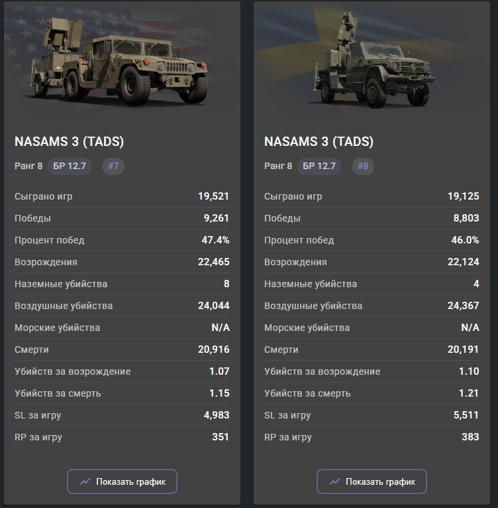This screenshot has height=508, width=498.
Task: Click the chart icon in the #7 card's graph button
Action: point(85,482)
